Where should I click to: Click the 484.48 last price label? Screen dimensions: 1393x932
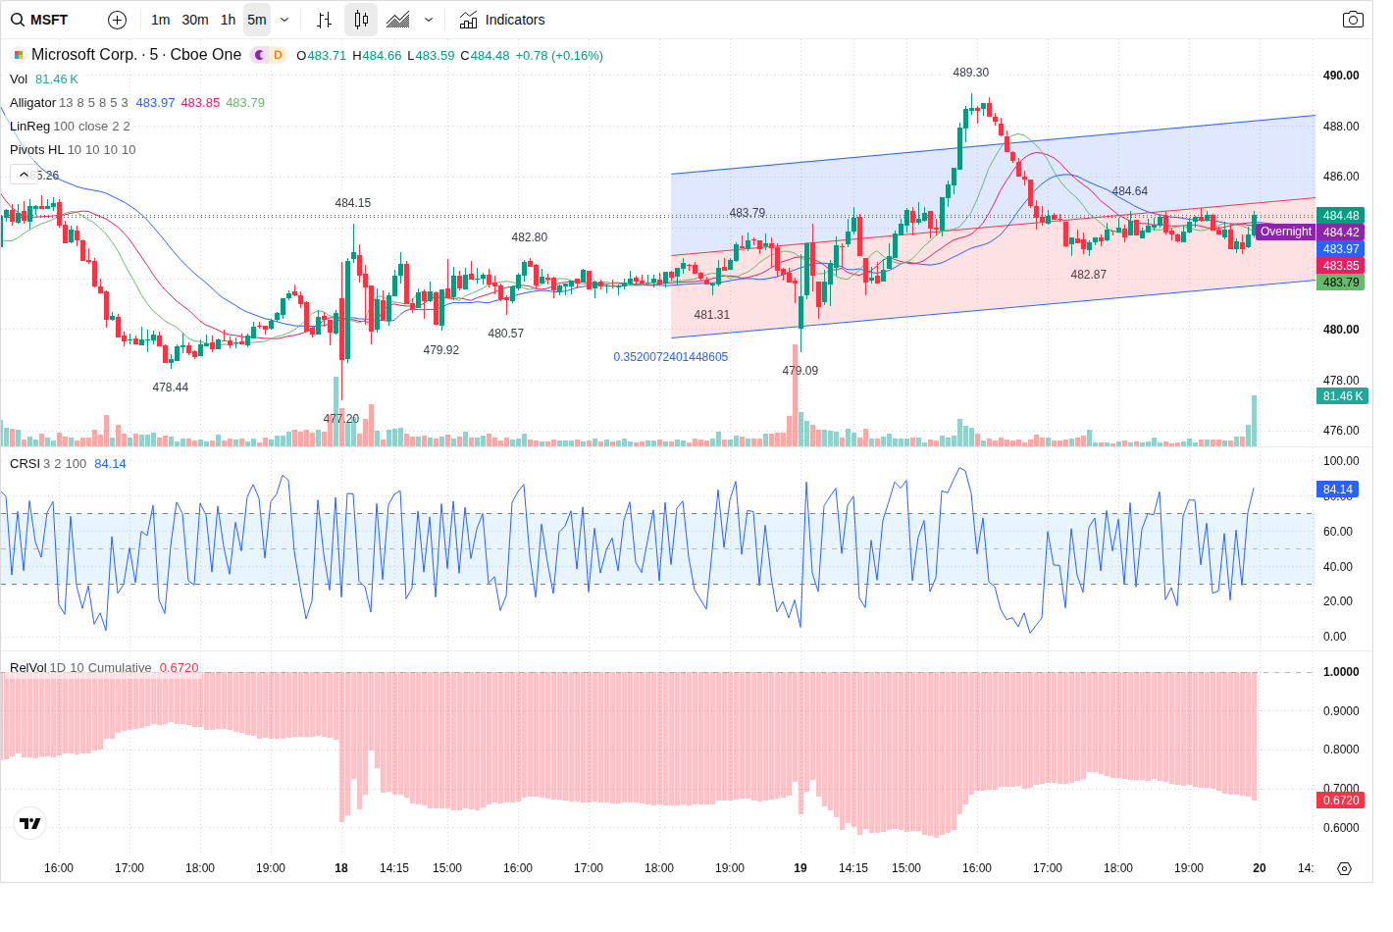click(1340, 216)
